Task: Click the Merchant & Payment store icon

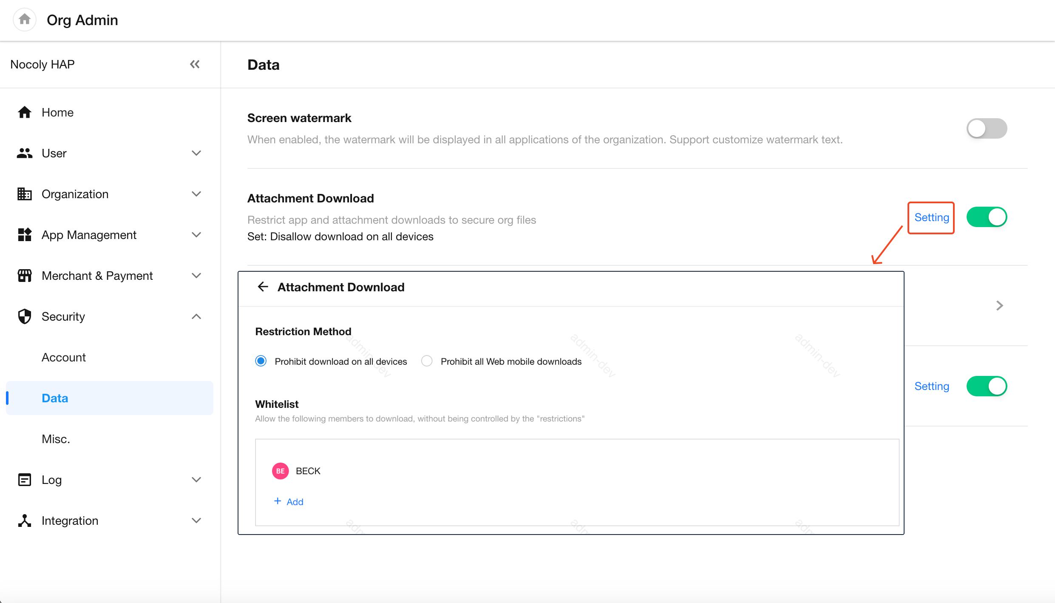Action: (x=25, y=276)
